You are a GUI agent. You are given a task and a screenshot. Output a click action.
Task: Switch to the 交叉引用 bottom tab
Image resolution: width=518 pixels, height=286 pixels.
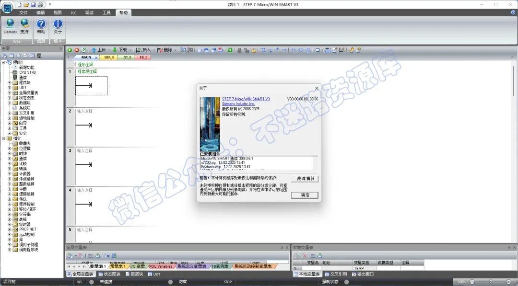coord(336,274)
